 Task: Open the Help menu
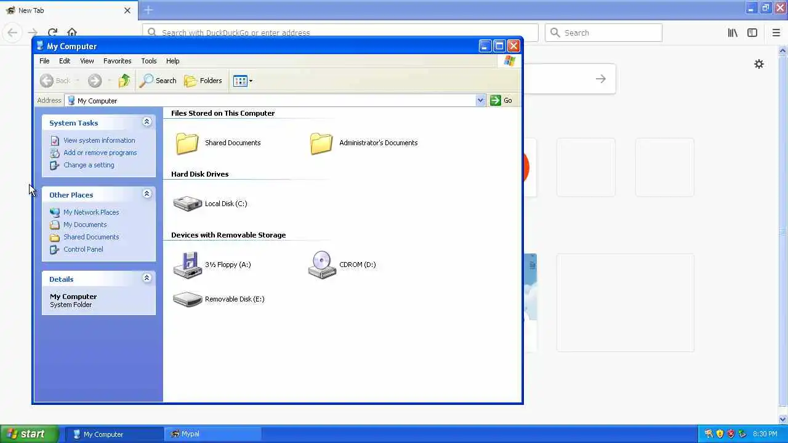pyautogui.click(x=172, y=61)
